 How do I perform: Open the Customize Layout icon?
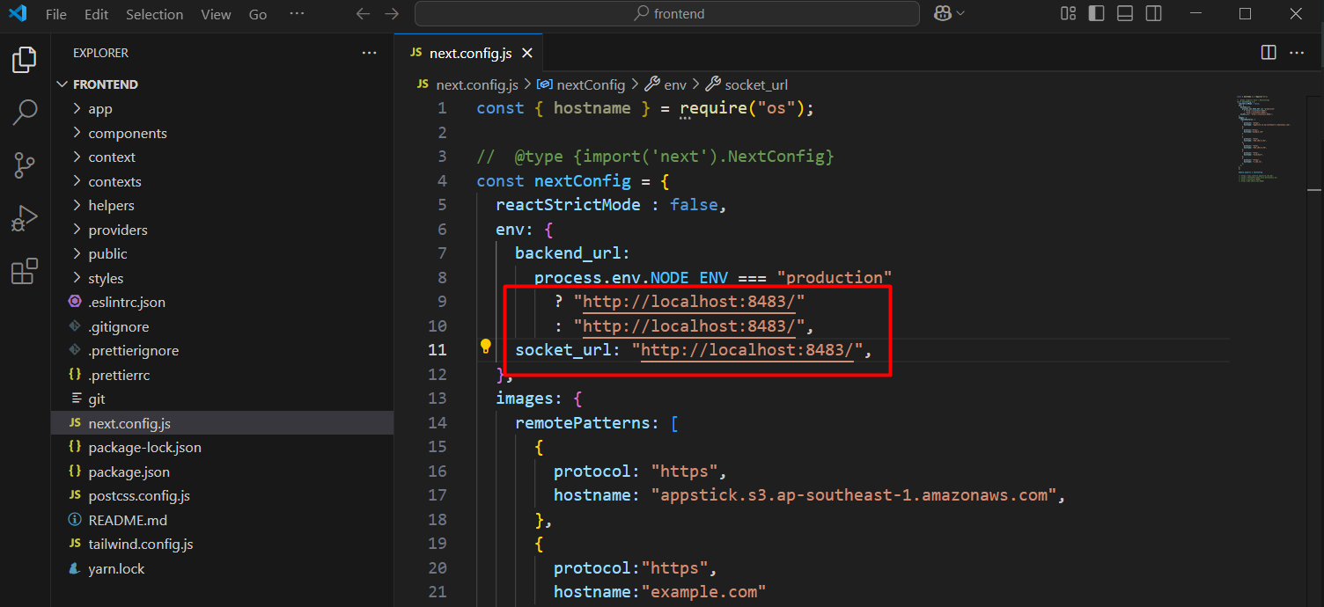pyautogui.click(x=1068, y=13)
